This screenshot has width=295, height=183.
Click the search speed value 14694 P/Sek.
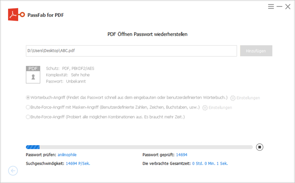pyautogui.click(x=78, y=164)
